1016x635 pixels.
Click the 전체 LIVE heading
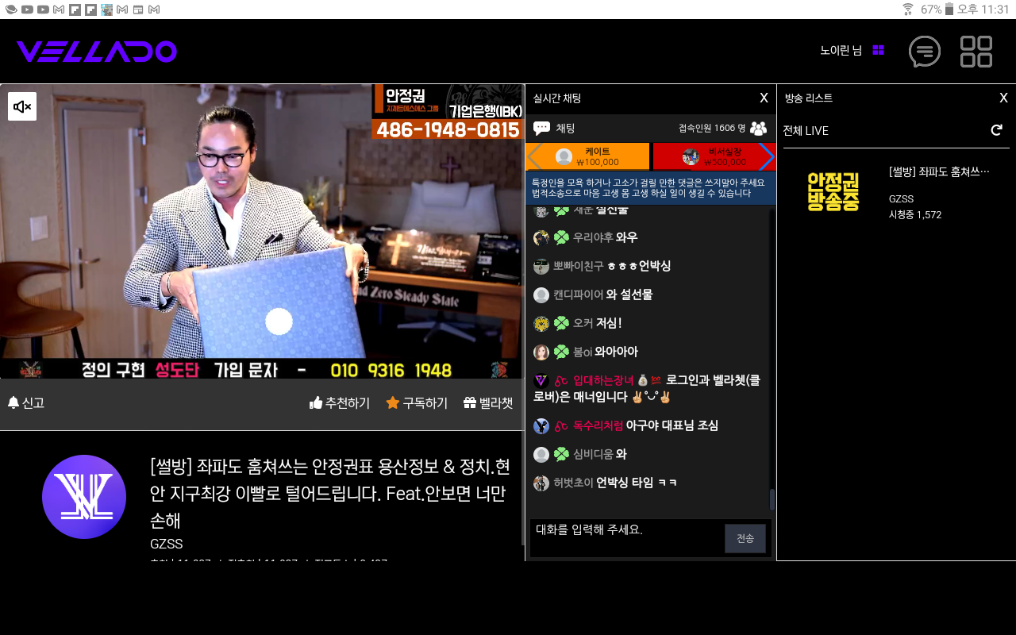(806, 130)
